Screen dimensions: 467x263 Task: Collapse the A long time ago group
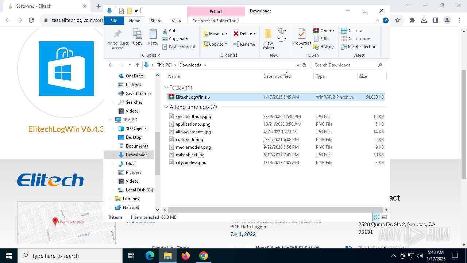(166, 107)
